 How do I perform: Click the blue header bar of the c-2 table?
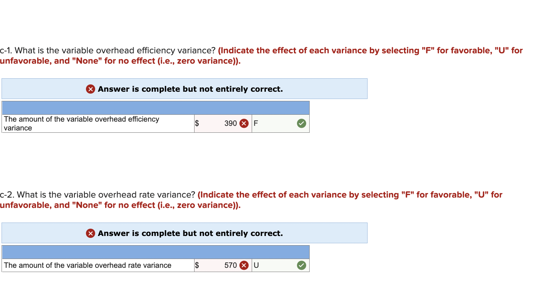coord(155,252)
